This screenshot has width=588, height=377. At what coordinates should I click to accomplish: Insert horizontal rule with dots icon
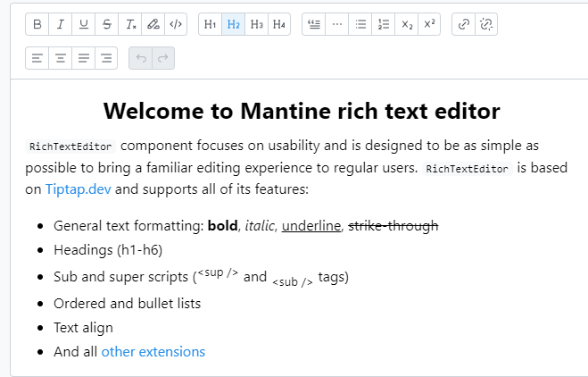point(336,24)
